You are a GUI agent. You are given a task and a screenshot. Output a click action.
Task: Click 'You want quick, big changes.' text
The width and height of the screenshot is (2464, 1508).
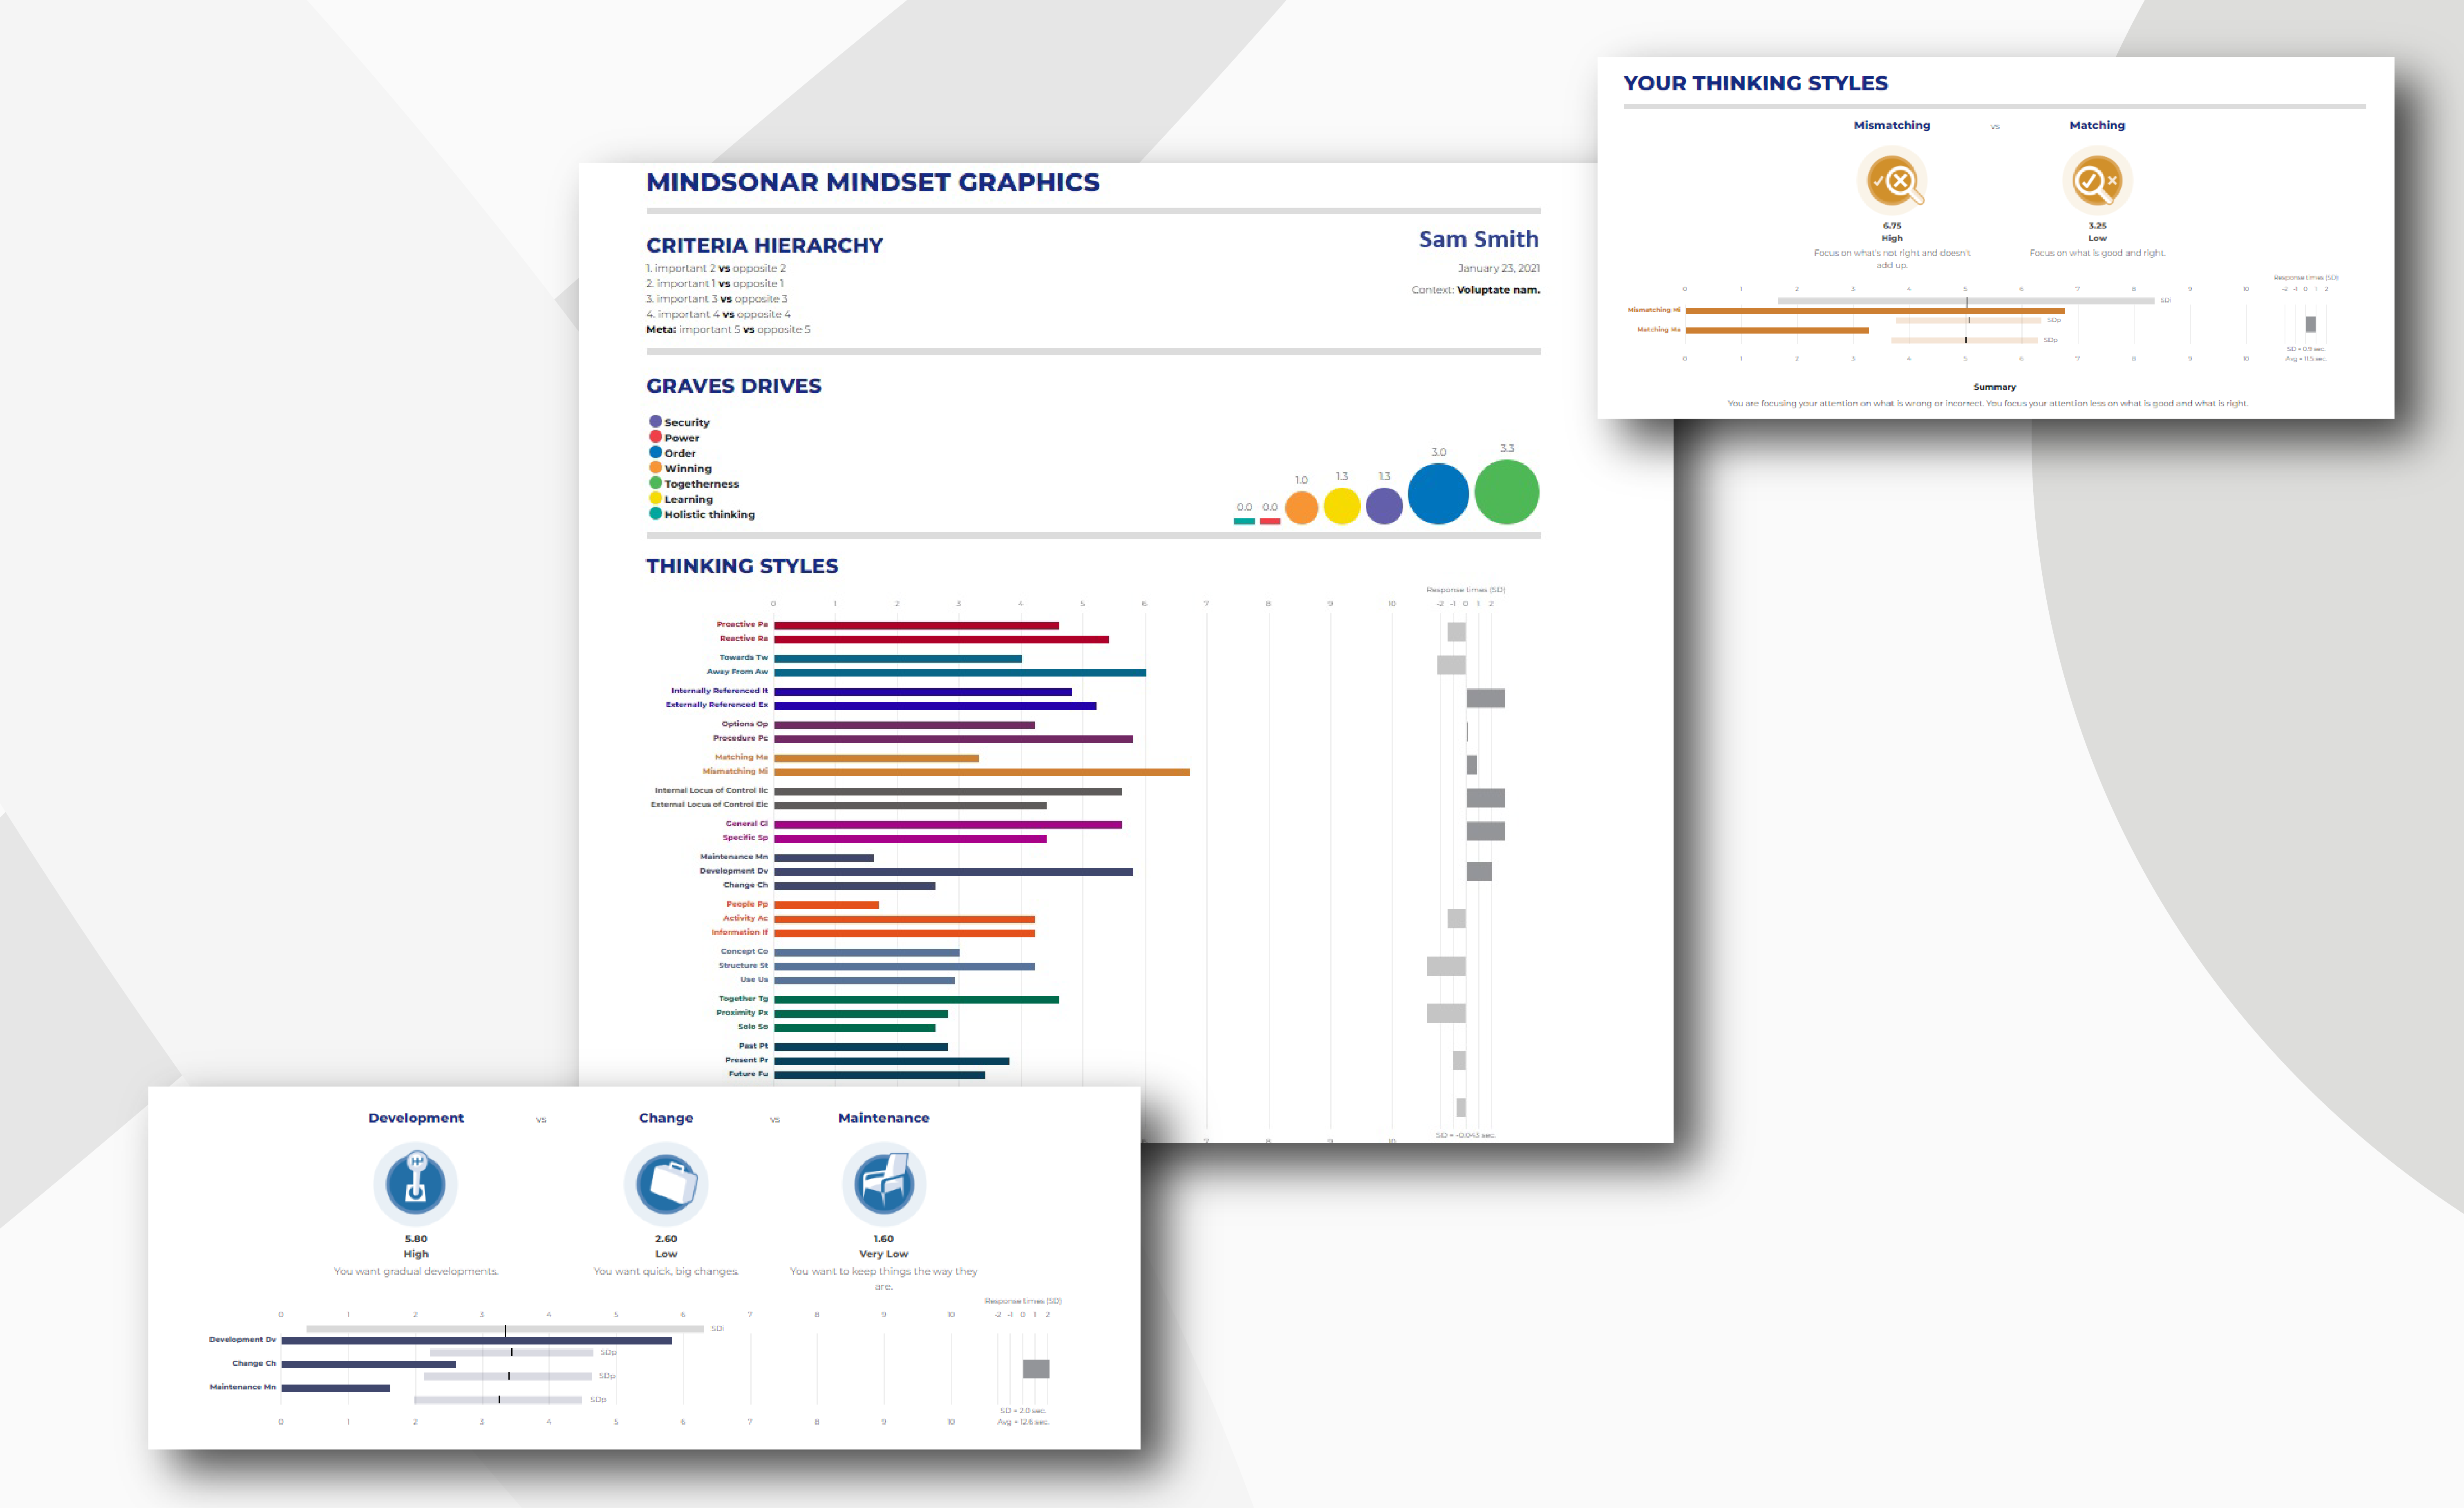click(x=666, y=1272)
